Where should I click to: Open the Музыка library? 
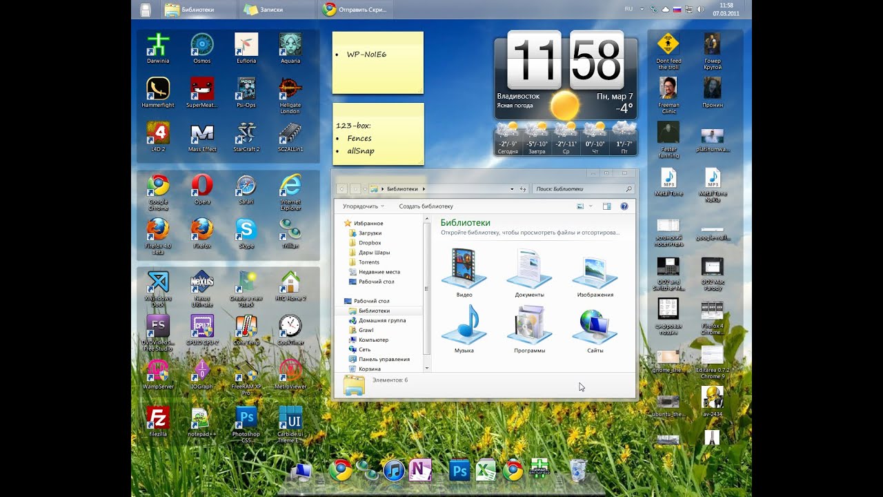464,329
